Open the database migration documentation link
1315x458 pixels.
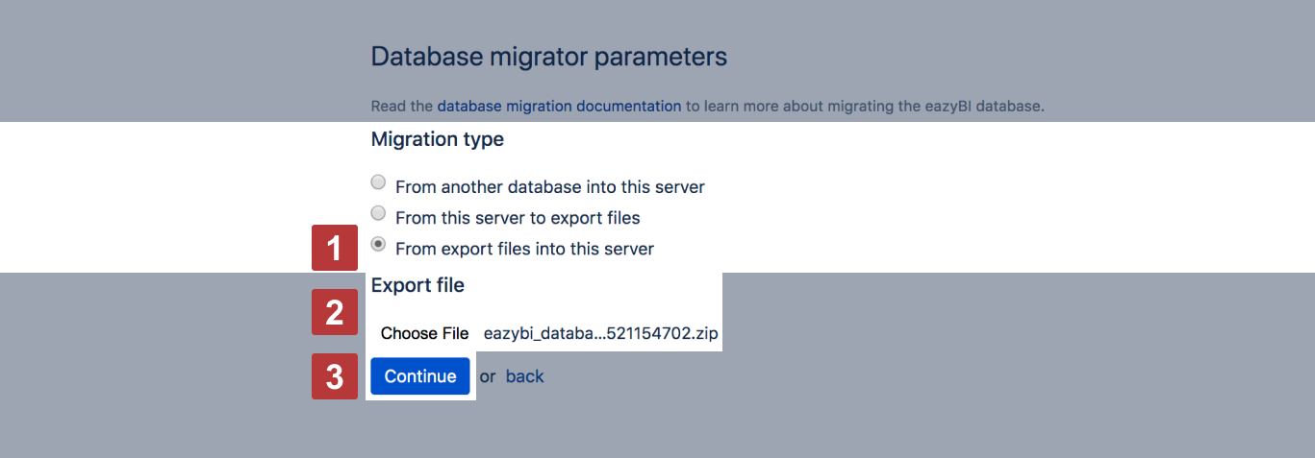tap(559, 106)
